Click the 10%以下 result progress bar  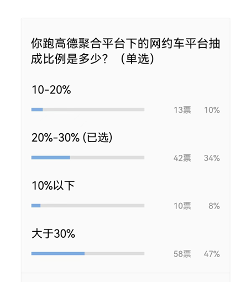[88, 206]
